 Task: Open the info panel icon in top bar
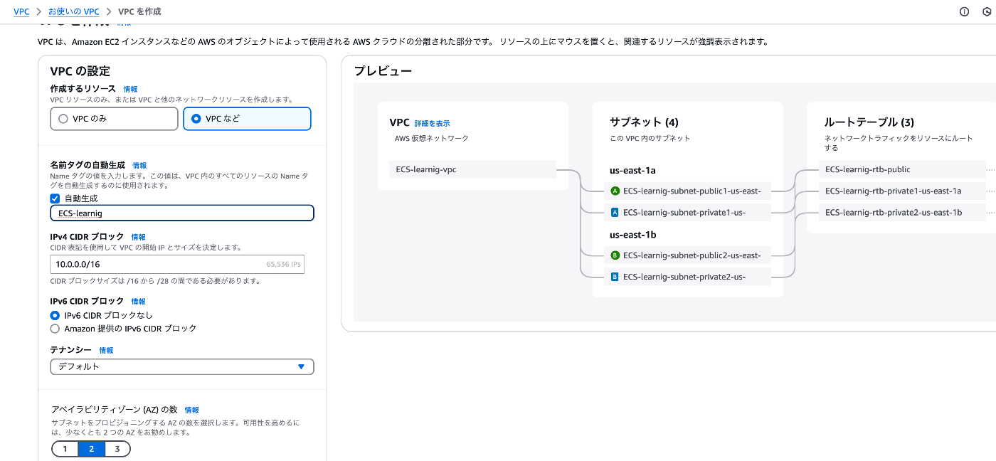[965, 11]
